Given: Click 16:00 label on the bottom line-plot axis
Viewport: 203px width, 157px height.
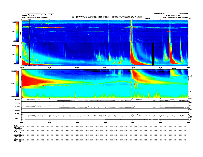Looking at the screenshot, I should pyautogui.click(x=133, y=122).
